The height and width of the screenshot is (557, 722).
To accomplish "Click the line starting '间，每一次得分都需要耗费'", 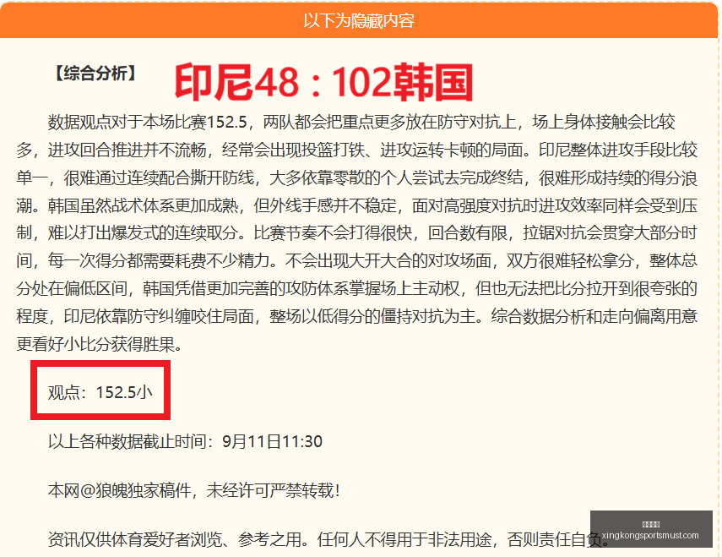I will (357, 261).
